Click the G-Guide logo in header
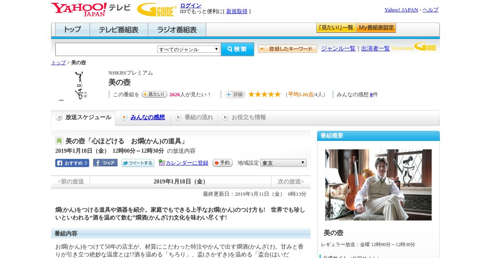 [x=157, y=9]
